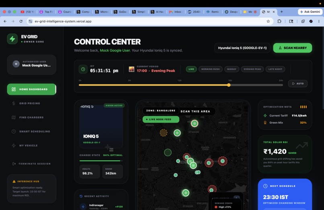
Task: Click the Scan Nearby button
Action: (293, 48)
